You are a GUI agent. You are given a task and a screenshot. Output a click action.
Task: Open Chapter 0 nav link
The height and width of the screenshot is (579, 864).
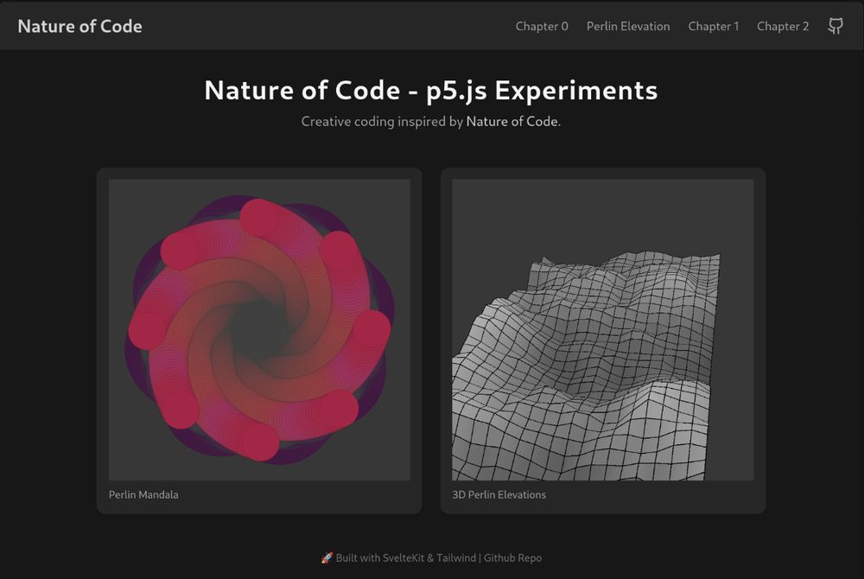coord(542,26)
